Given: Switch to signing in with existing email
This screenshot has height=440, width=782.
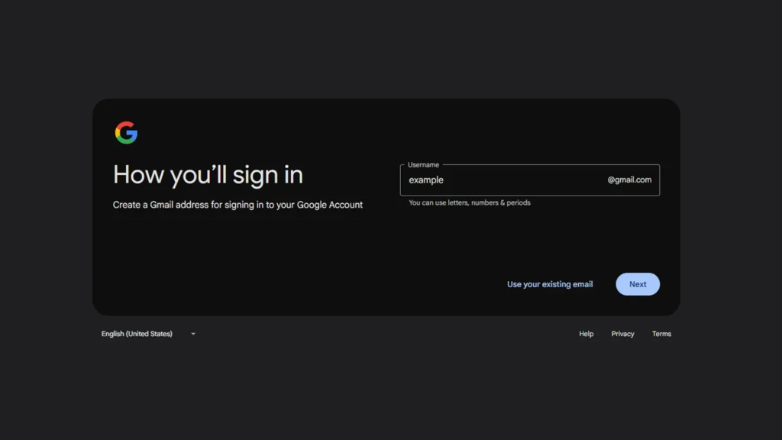Looking at the screenshot, I should (550, 283).
